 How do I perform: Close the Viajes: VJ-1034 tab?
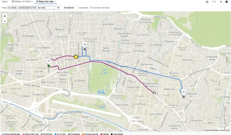coord(32,1)
